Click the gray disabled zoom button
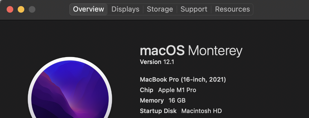Image resolution: width=309 pixels, height=118 pixels. pos(32,9)
